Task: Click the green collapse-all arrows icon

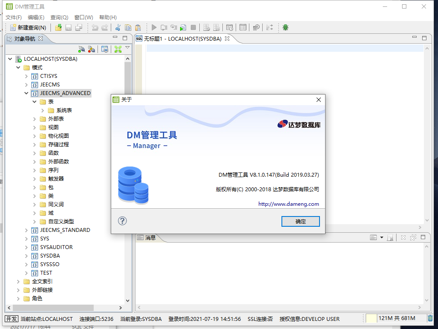Action: click(x=118, y=49)
